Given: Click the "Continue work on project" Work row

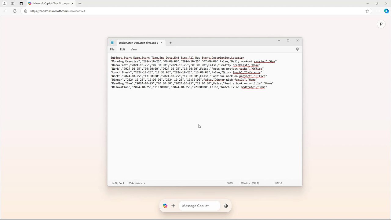Looking at the screenshot, I should pyautogui.click(x=188, y=76).
